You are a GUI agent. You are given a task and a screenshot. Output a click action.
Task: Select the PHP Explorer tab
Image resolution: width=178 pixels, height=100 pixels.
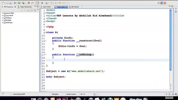pos(9,7)
